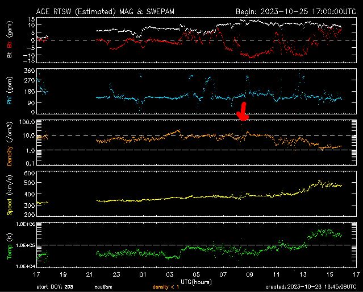Screen dimensions: 363x292
Task: Click the 09 hour tick on time axis
Action: pos(249,274)
